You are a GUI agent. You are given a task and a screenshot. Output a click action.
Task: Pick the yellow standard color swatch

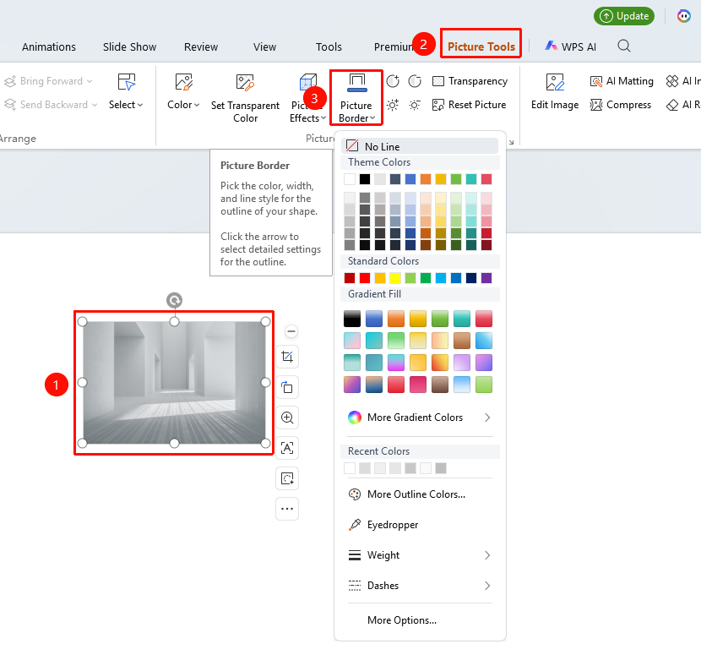[x=395, y=278]
